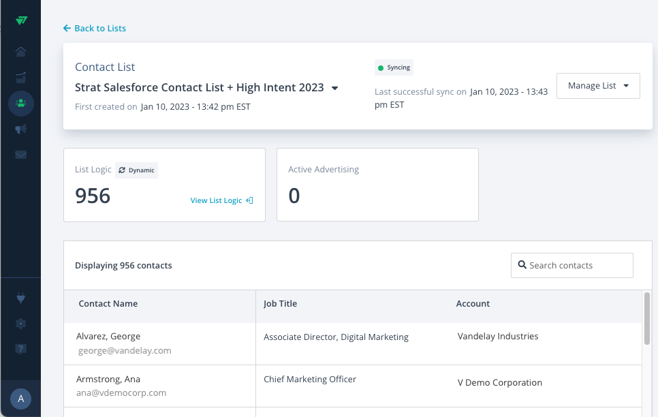Focus the Search contacts field
This screenshot has width=658, height=417.
571,266
